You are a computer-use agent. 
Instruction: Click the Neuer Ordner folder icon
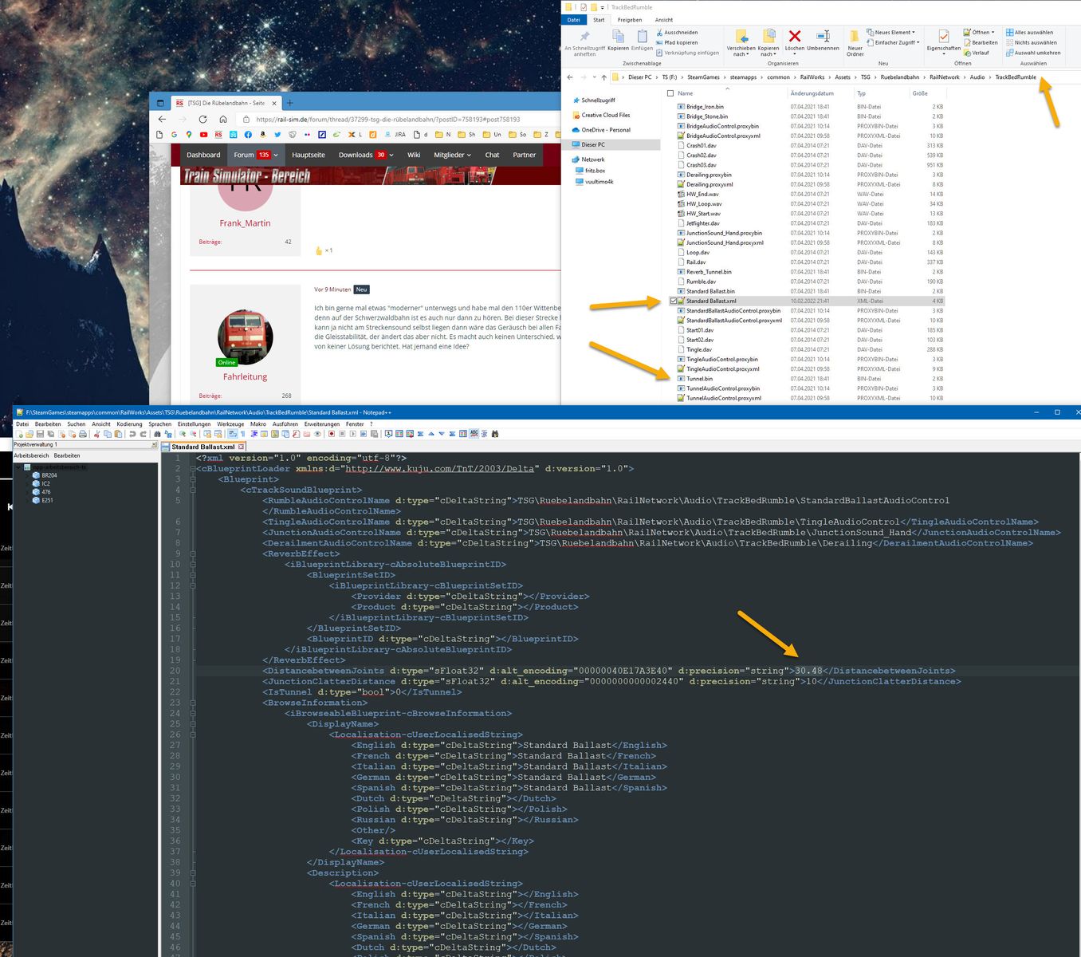point(855,37)
